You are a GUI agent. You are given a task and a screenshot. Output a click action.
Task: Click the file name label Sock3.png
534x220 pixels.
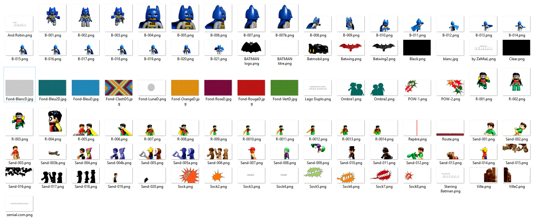pyautogui.click(x=251, y=187)
